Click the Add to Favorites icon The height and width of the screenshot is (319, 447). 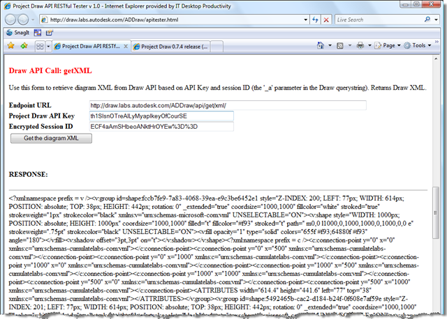(23, 46)
